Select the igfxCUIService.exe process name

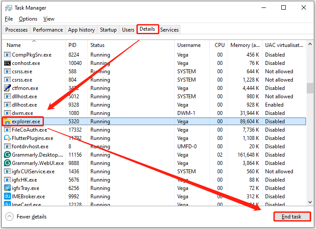(x=33, y=172)
